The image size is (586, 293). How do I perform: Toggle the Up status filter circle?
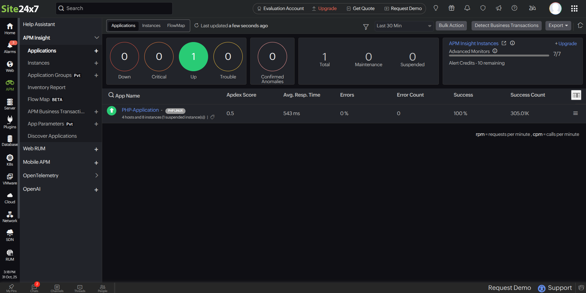193,57
